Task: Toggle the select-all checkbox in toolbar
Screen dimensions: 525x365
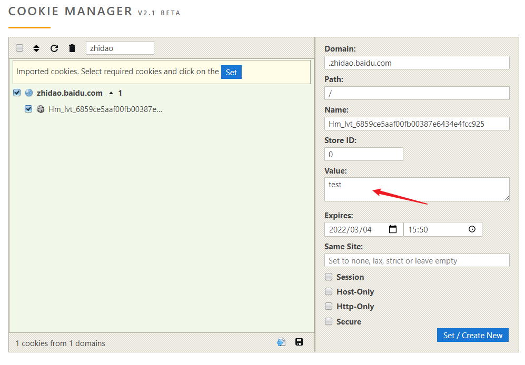Action: coord(19,48)
